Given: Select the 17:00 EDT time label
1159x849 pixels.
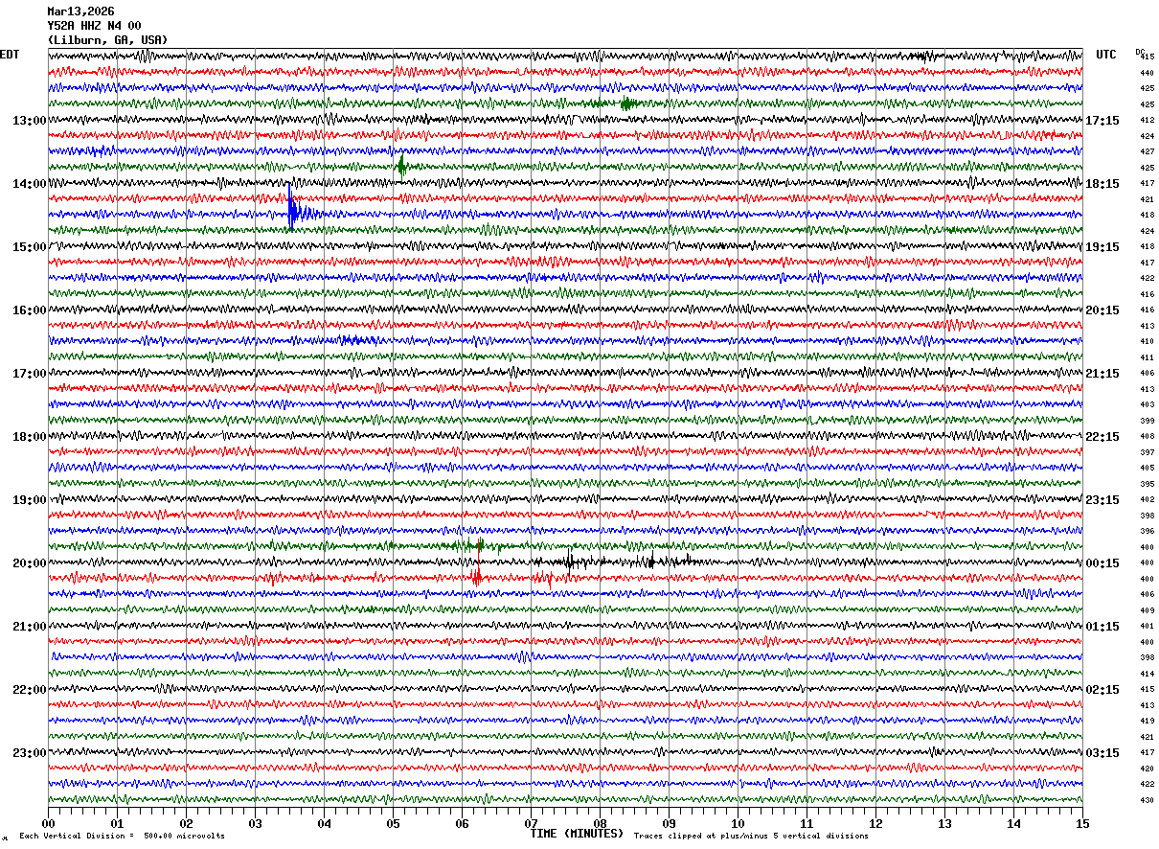Looking at the screenshot, I should [30, 374].
